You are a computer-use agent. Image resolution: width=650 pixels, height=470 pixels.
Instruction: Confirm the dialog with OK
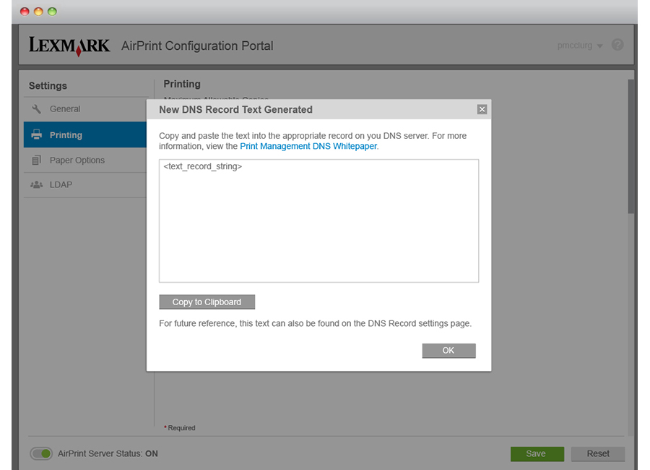[448, 351]
